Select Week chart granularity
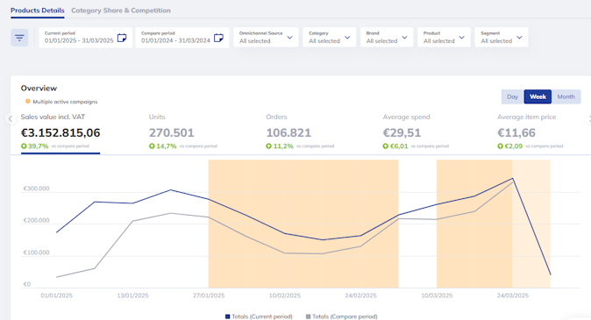The width and height of the screenshot is (591, 320). tap(538, 96)
